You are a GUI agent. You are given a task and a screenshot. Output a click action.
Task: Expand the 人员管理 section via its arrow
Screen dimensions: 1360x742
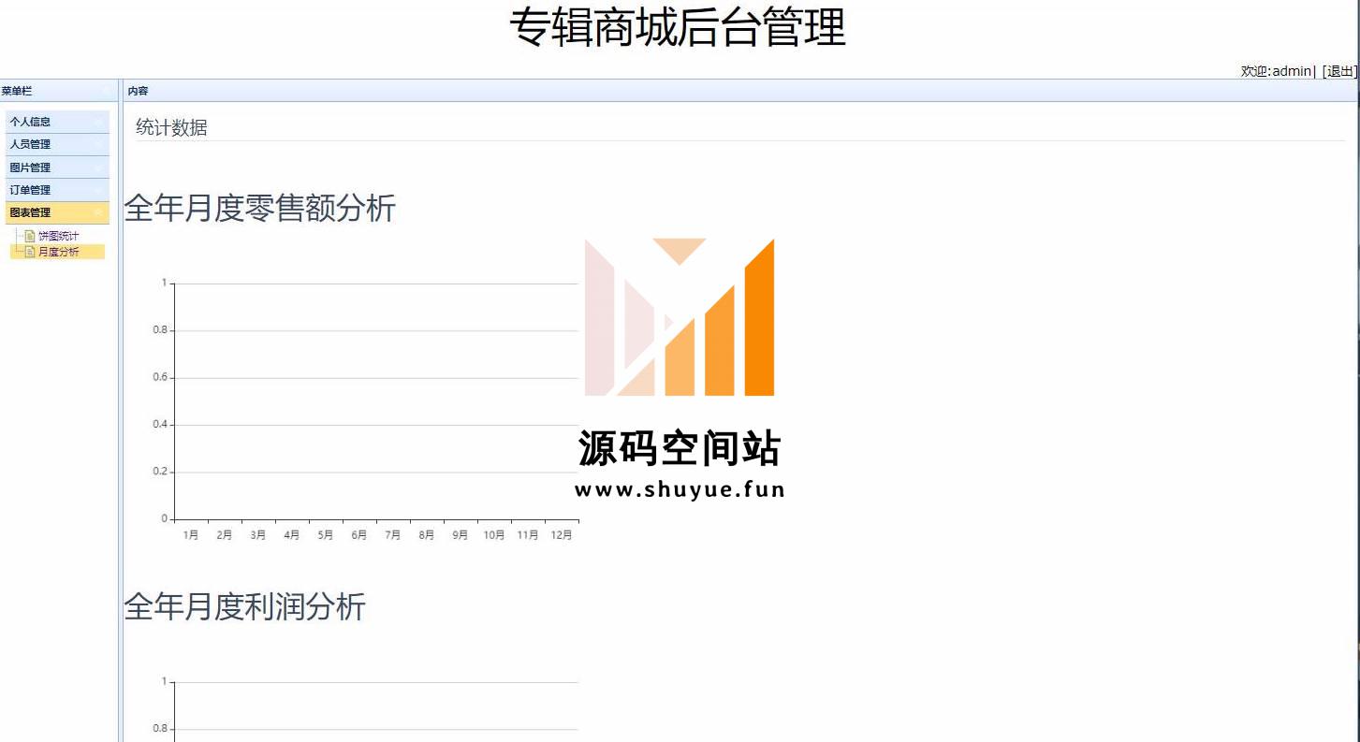pos(98,144)
